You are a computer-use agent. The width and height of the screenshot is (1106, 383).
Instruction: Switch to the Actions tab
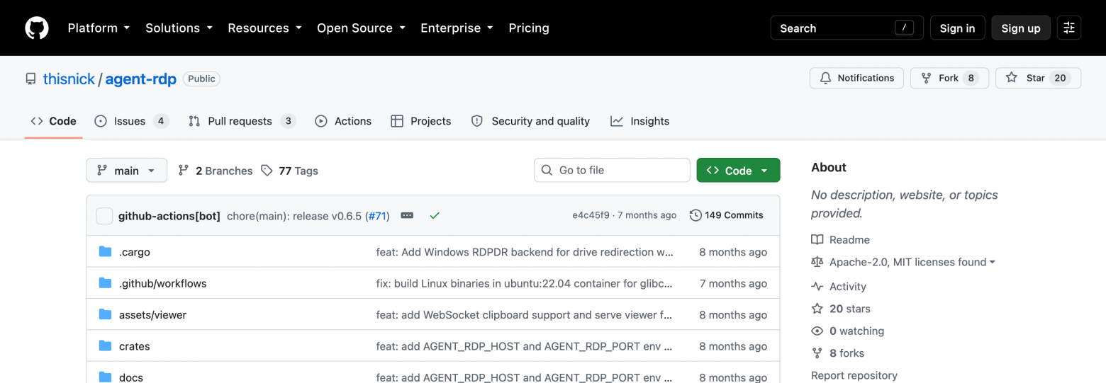[x=343, y=121]
